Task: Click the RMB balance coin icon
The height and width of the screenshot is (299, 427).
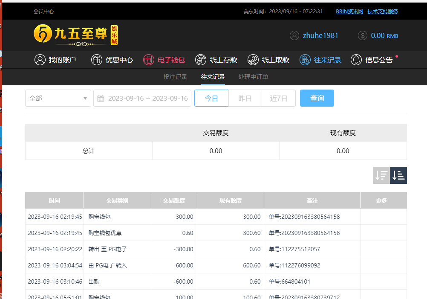Action: point(363,35)
